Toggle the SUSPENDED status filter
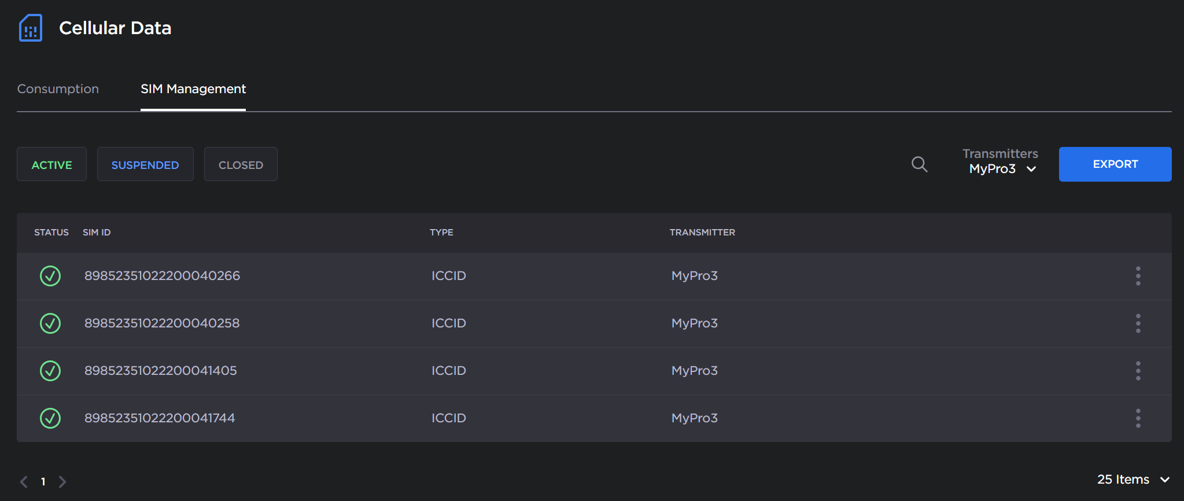This screenshot has width=1184, height=501. (145, 164)
